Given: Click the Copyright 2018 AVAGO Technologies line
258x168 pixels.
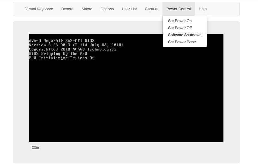Looking at the screenshot, I should pos(73,49).
